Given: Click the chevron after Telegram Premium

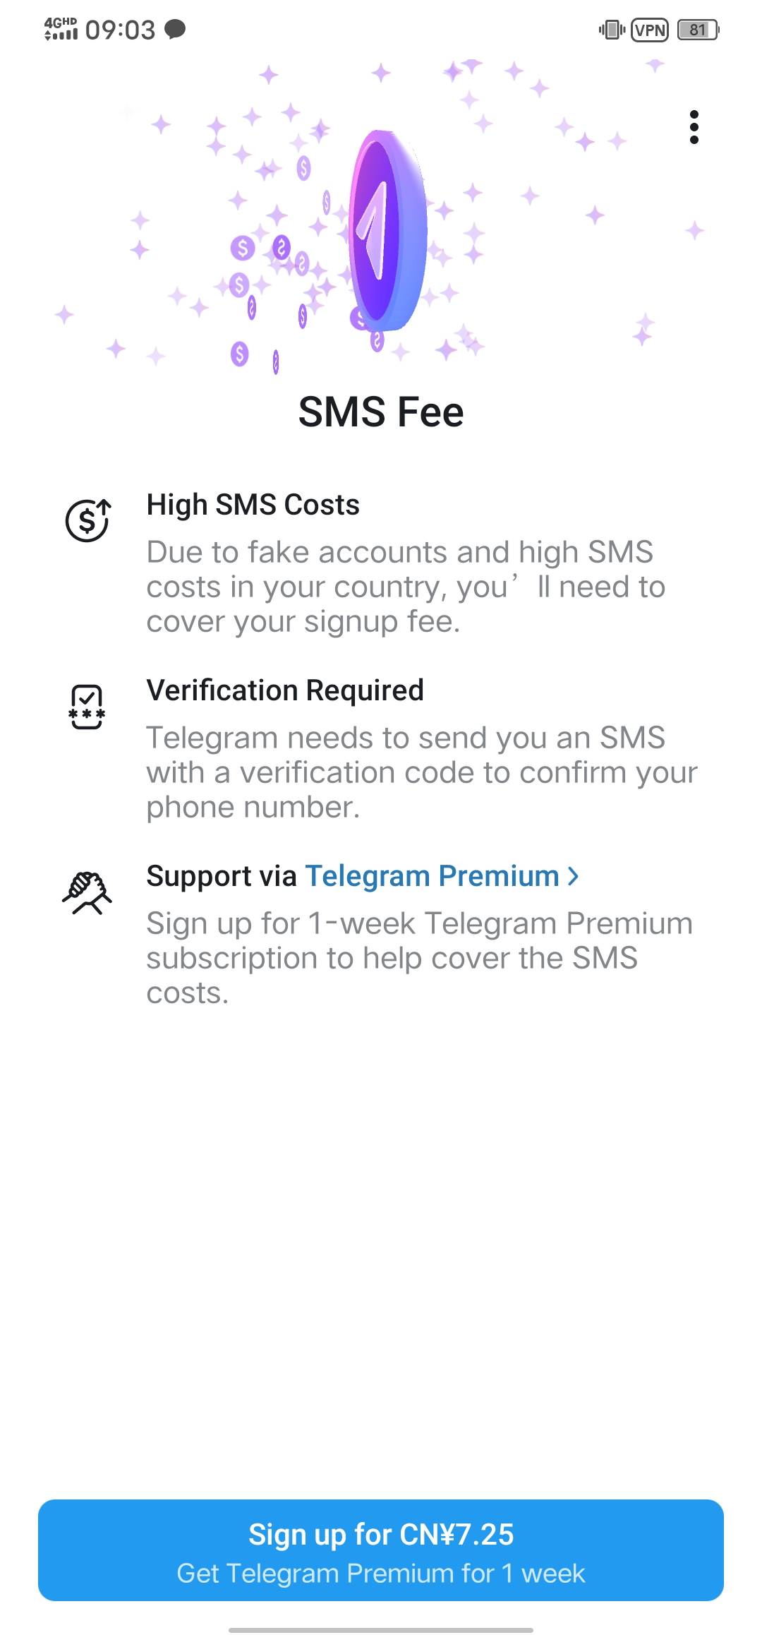Looking at the screenshot, I should [x=574, y=876].
